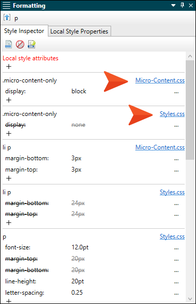
Task: Click the scrollbar down arrow
Action: [x=190, y=299]
